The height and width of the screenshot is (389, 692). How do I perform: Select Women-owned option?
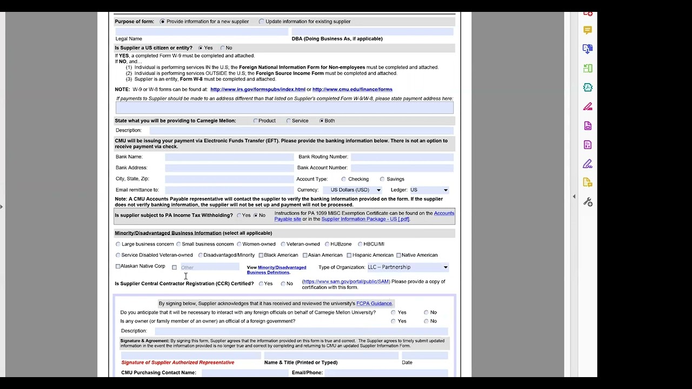(239, 244)
